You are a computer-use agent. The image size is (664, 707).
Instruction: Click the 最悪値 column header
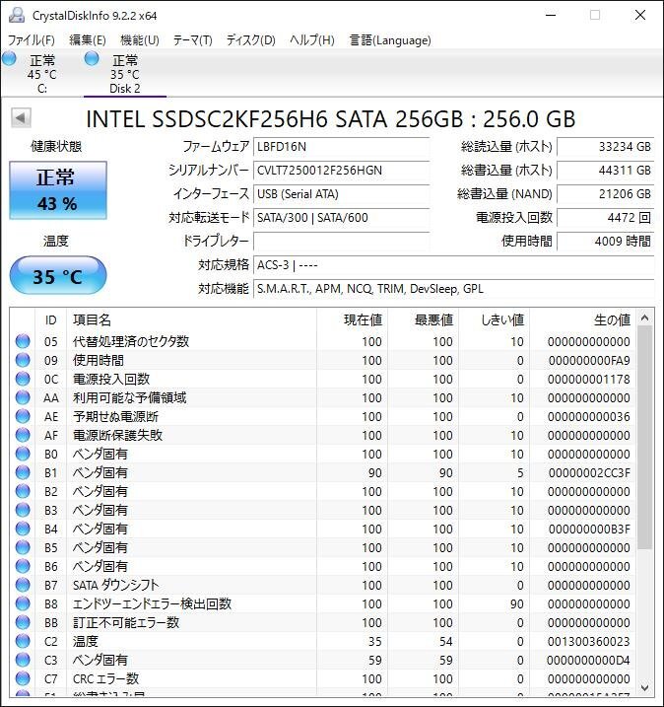[423, 319]
